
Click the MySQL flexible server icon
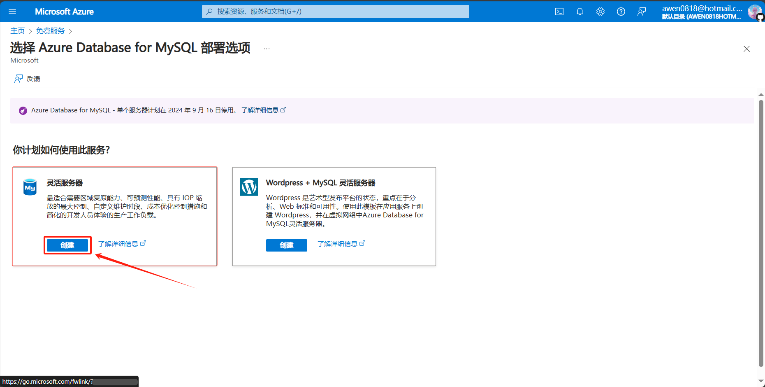click(30, 187)
